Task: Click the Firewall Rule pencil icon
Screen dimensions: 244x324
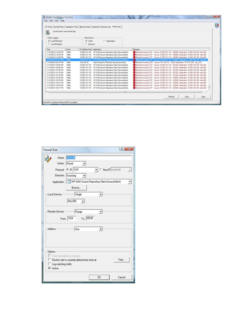Action: [48, 158]
